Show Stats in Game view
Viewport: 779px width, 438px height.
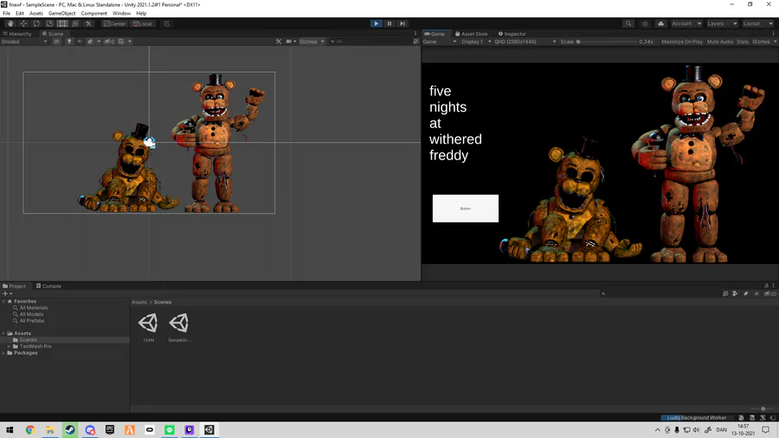(x=743, y=42)
